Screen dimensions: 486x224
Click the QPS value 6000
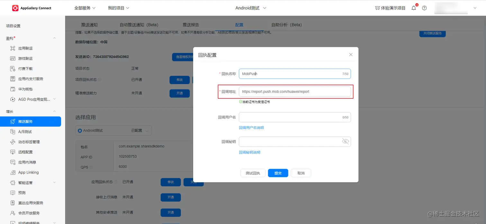click(x=123, y=167)
